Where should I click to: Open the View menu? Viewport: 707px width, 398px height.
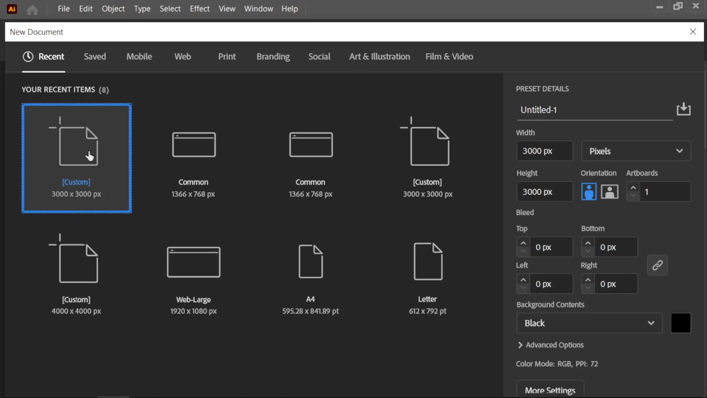pyautogui.click(x=227, y=8)
